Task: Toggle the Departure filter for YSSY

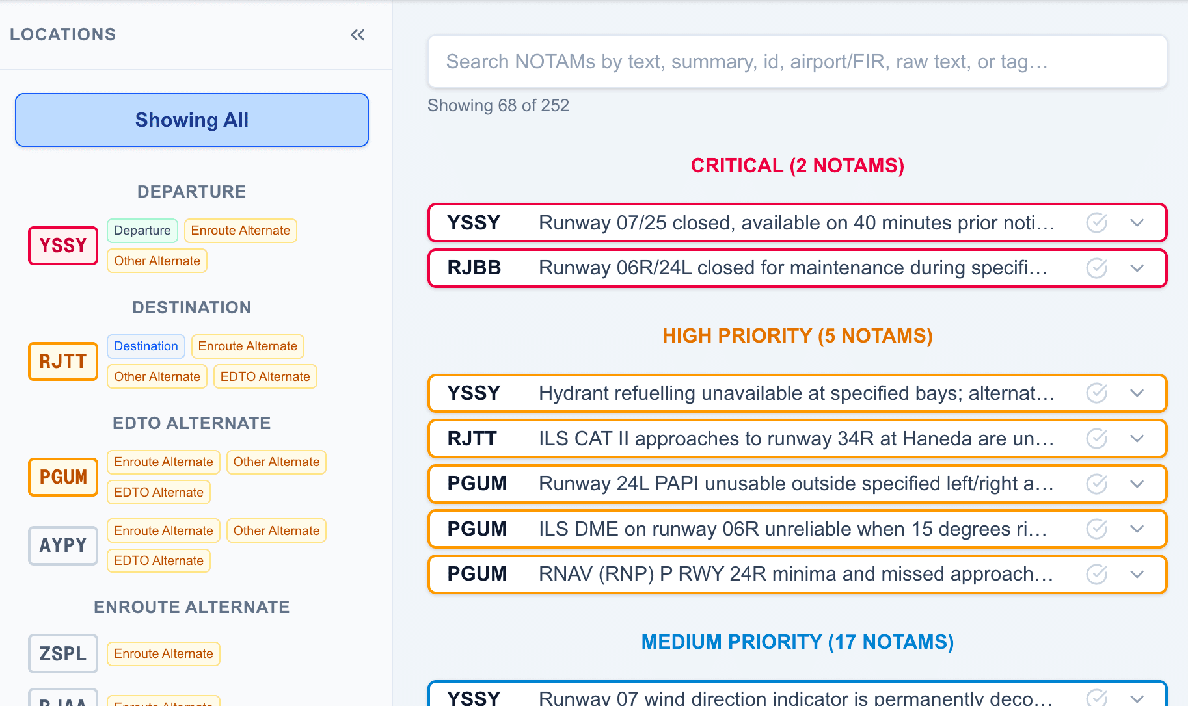Action: pos(142,230)
